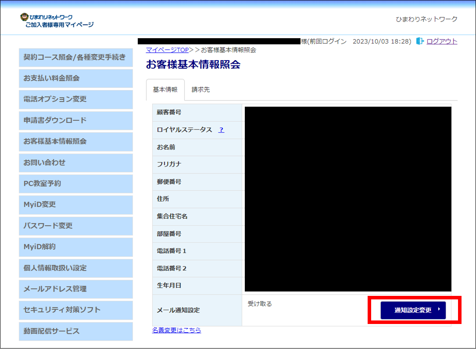Viewport: 476px width, 349px height.
Task: Select お客様基本情報照会 in sidebar
Action: click(x=76, y=141)
